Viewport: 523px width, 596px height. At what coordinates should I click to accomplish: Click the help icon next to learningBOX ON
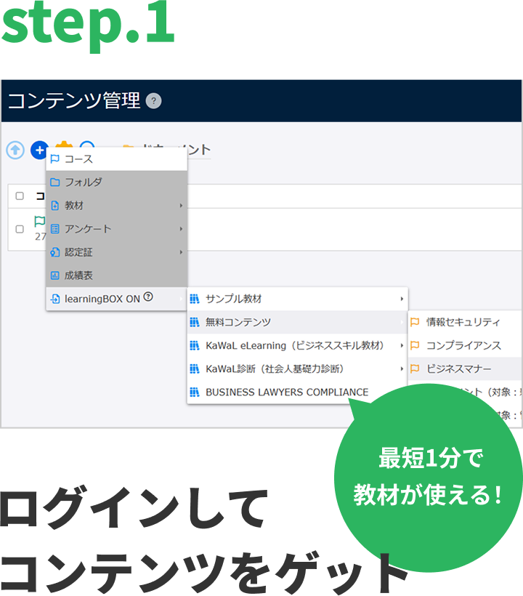[148, 297]
